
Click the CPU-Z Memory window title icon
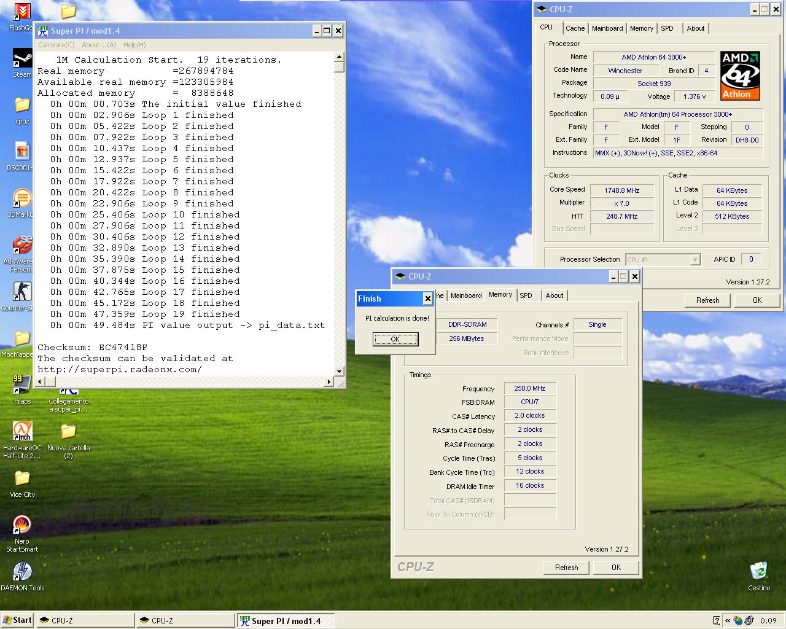(400, 276)
